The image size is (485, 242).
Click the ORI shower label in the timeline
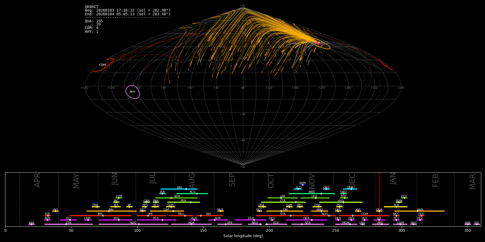(x=285, y=209)
